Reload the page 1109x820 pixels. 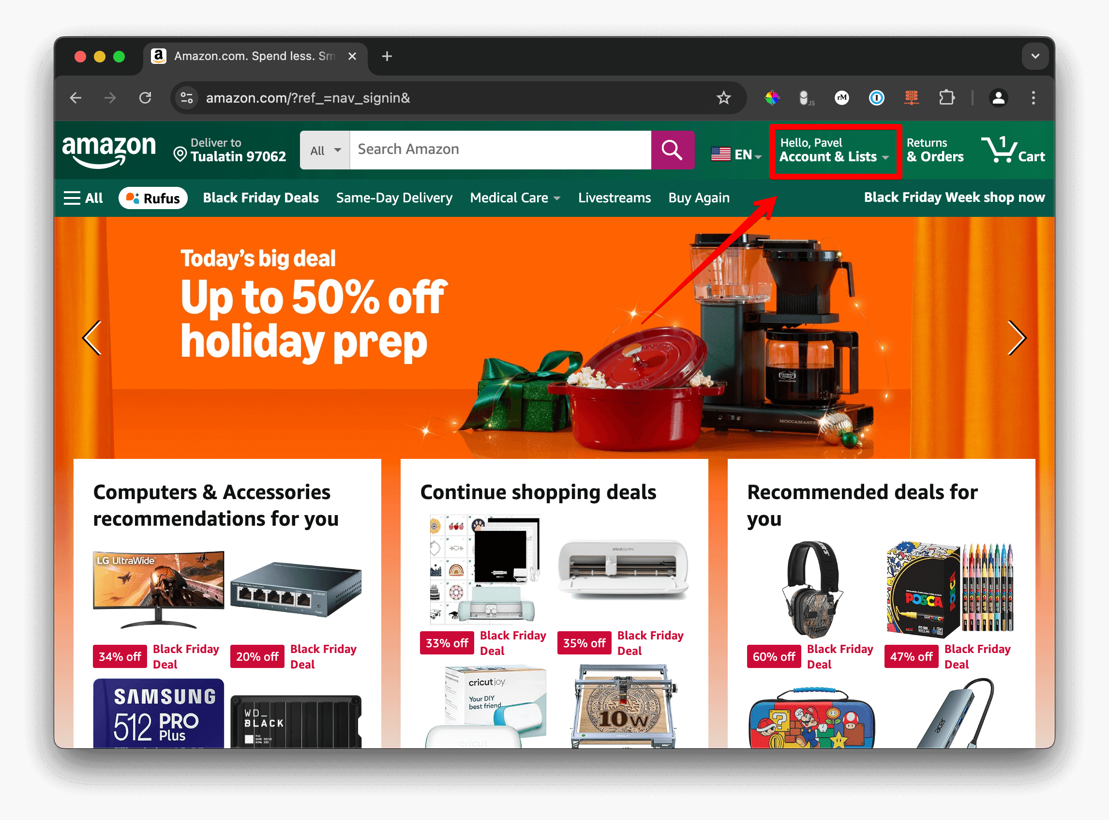[145, 98]
